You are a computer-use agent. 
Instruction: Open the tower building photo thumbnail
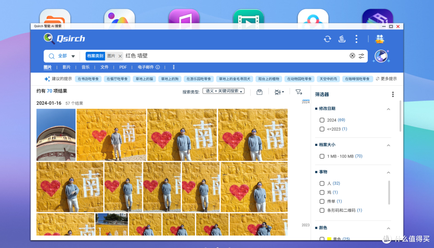56,135
